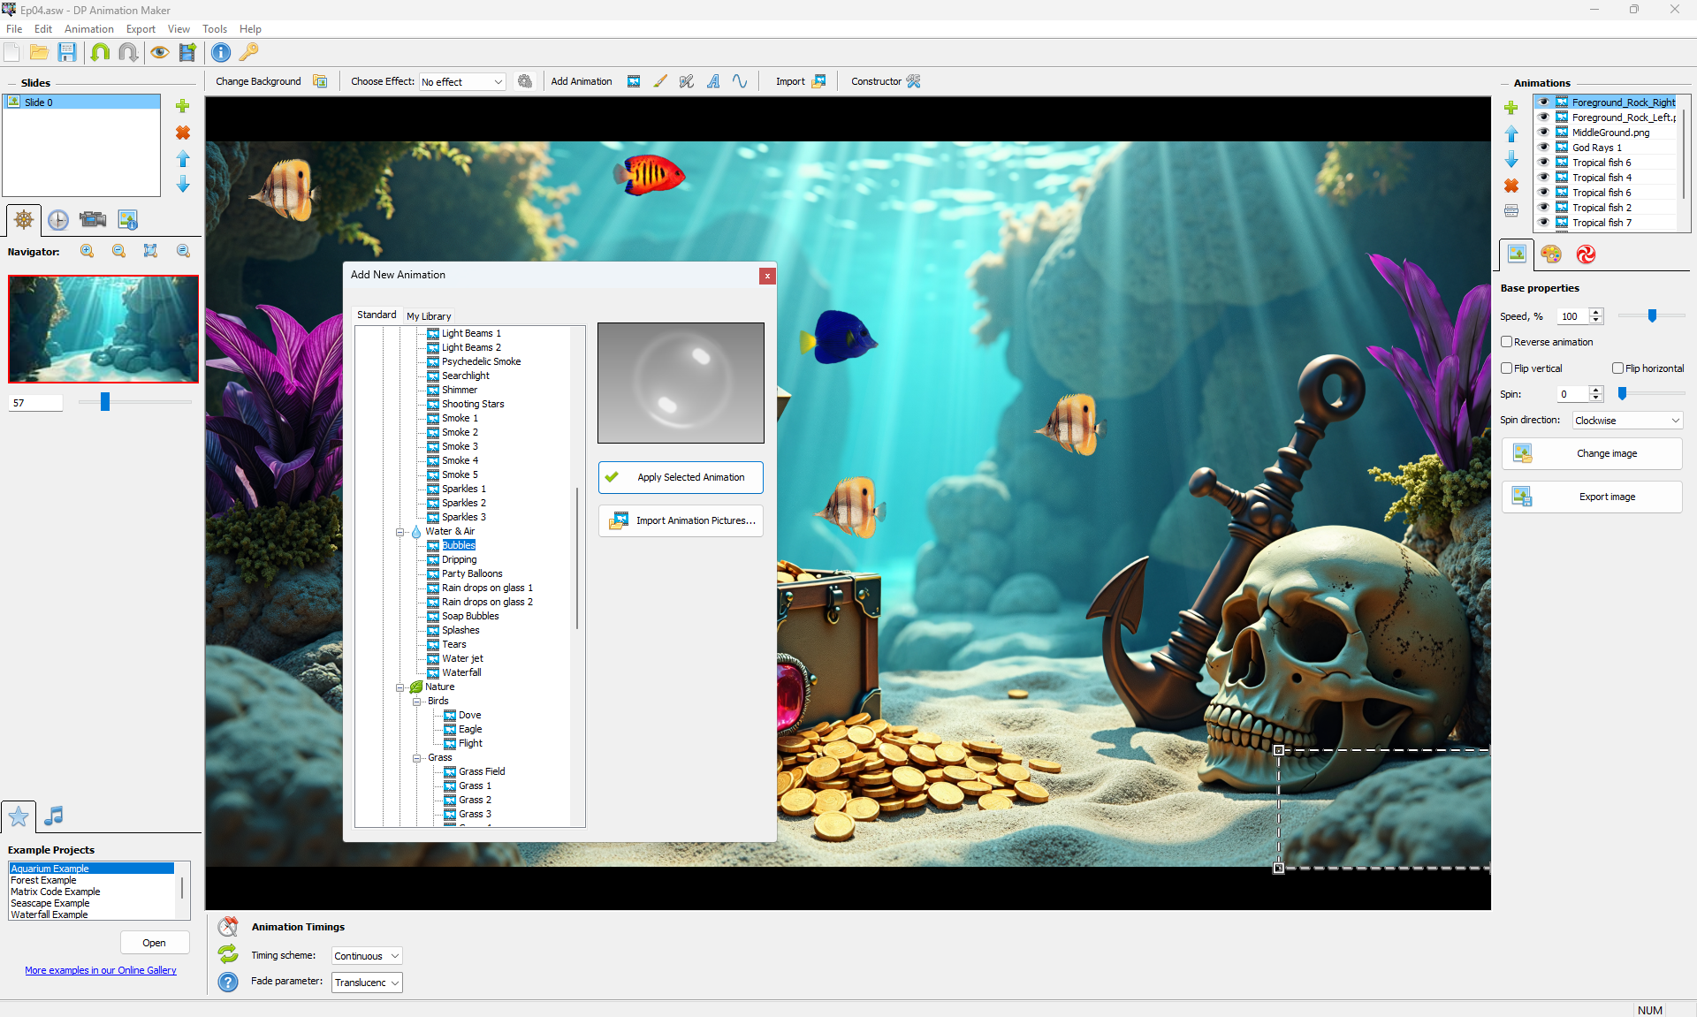Open the music note tab icon
The image size is (1697, 1017).
[54, 816]
